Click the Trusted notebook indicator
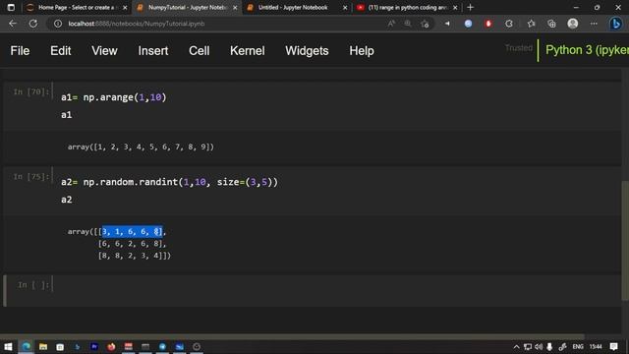 point(518,48)
